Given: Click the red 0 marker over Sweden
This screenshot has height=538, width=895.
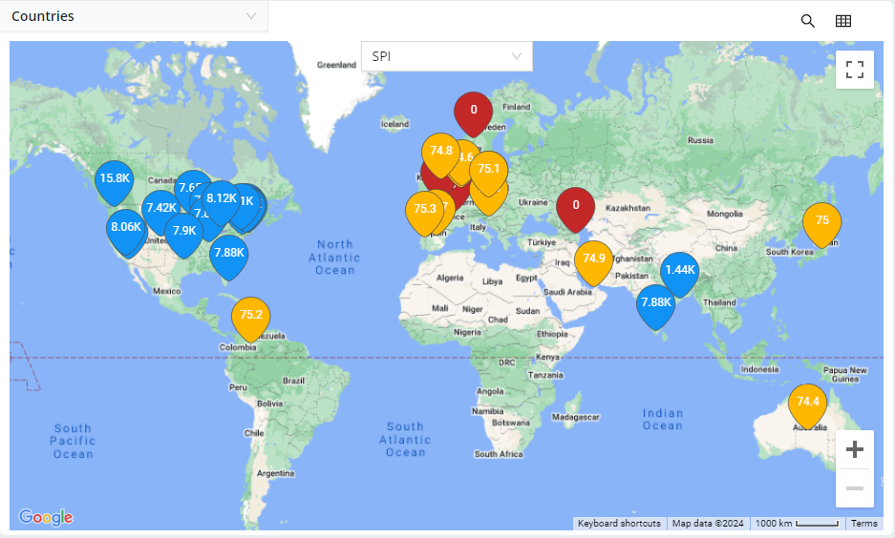Looking at the screenshot, I should 473,114.
